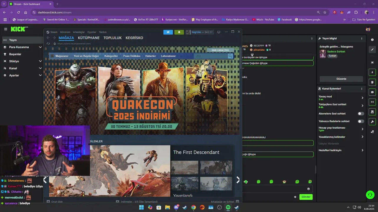
Task: Open Arkadaşlar ve Sohbet in Steam
Action: [225, 202]
